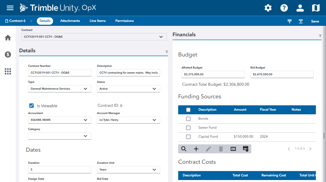Go to Home in the sidebar
Image resolution: width=326 pixels, height=182 pixels.
point(8,38)
